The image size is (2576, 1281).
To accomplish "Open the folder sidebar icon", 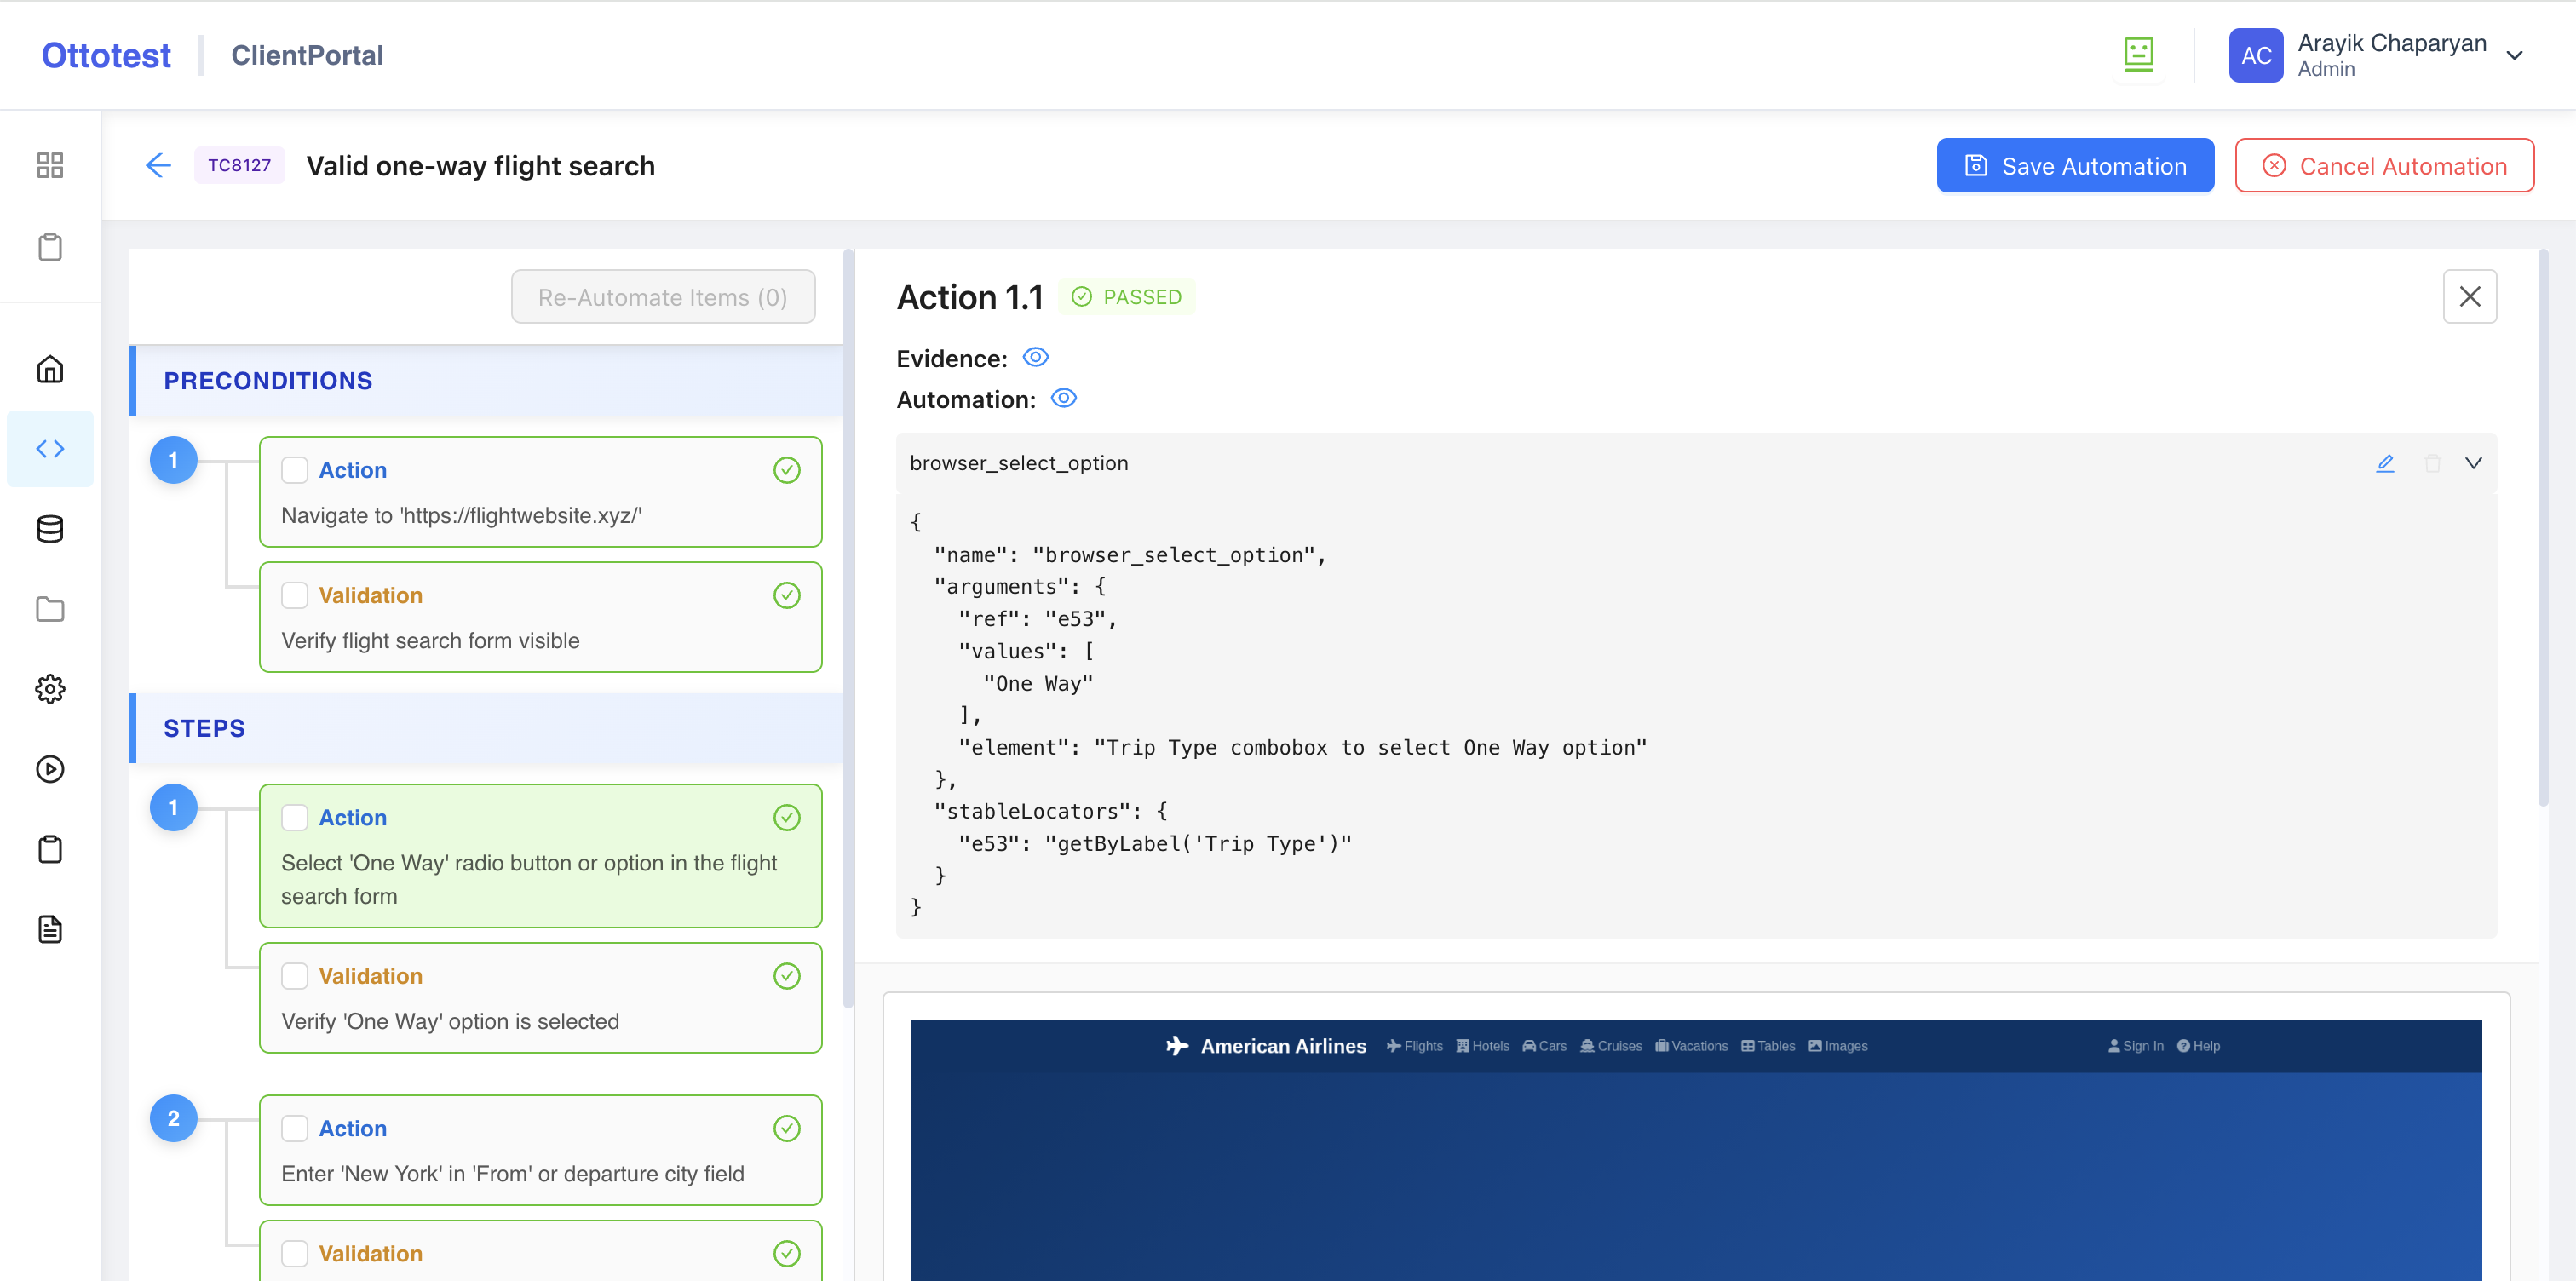I will pyautogui.click(x=50, y=609).
